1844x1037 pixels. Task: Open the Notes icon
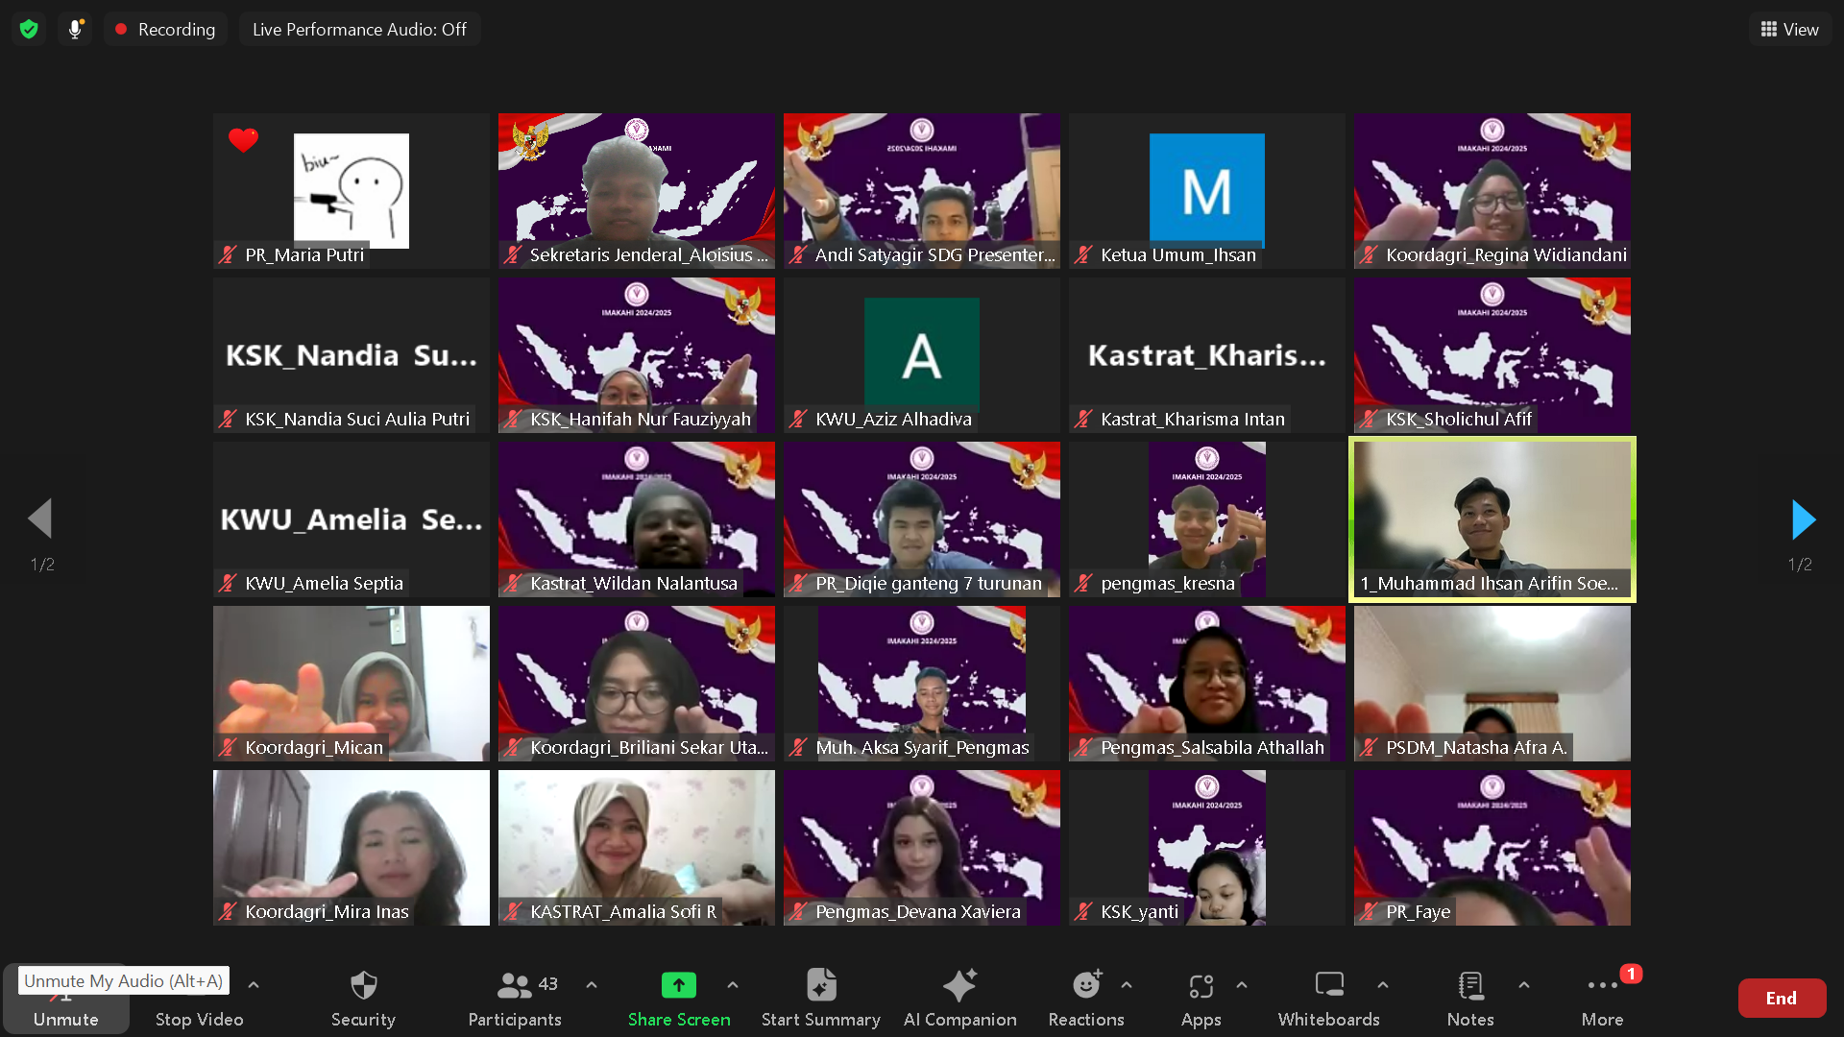click(1469, 986)
